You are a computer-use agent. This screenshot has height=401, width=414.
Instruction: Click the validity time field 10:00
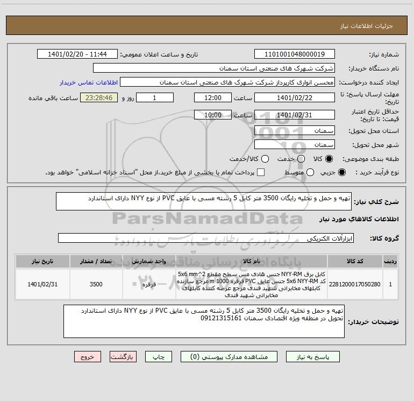tap(213, 115)
